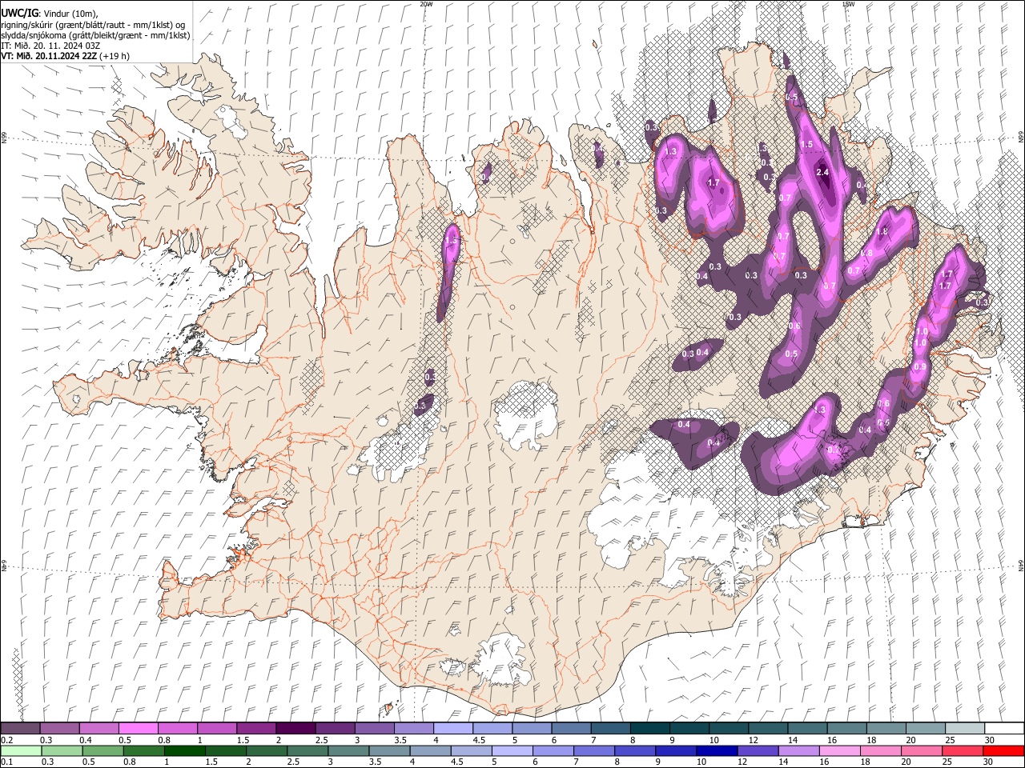The width and height of the screenshot is (1025, 768).
Task: Select the 25–30 red-pink swatch in bottom legend
Action: (963, 750)
